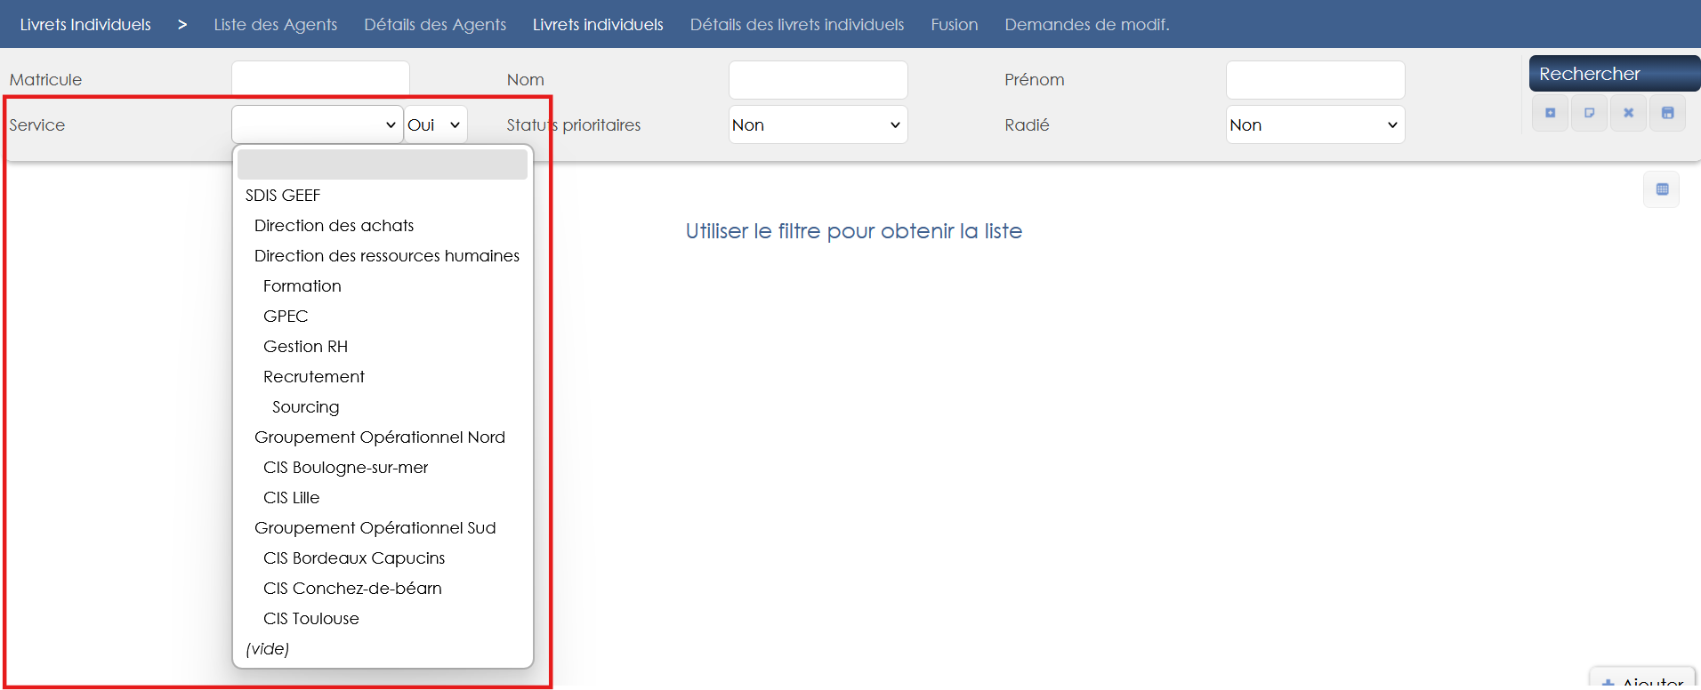Open Demandes de modif. tab
Screen dimensions: 1701x690
coord(1086,25)
